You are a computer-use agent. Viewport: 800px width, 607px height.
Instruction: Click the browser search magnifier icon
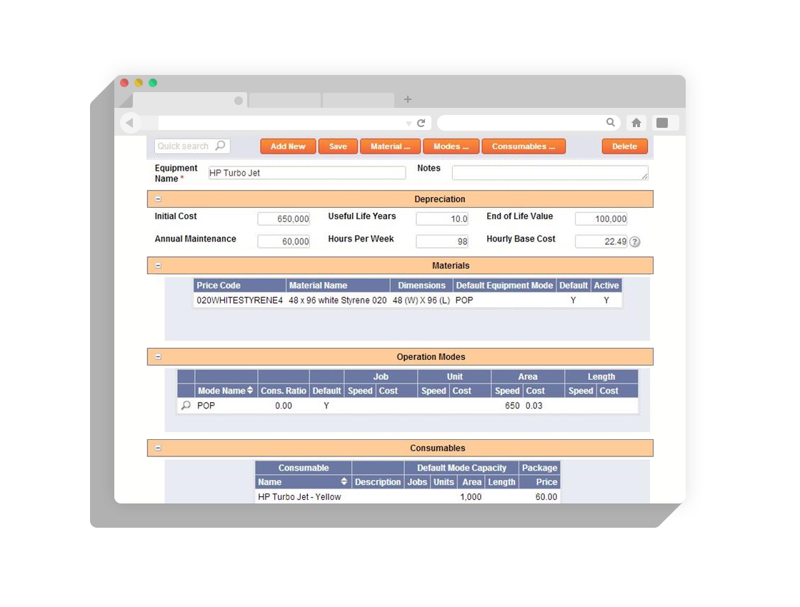click(610, 122)
